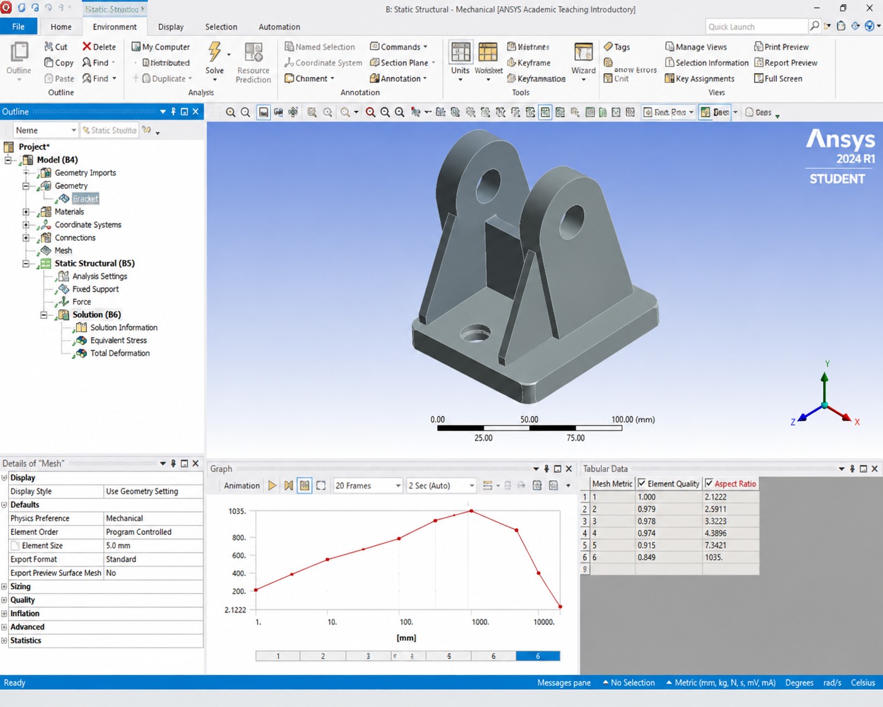Image resolution: width=883 pixels, height=707 pixels.
Task: Switch to the Selection tab
Action: [221, 26]
